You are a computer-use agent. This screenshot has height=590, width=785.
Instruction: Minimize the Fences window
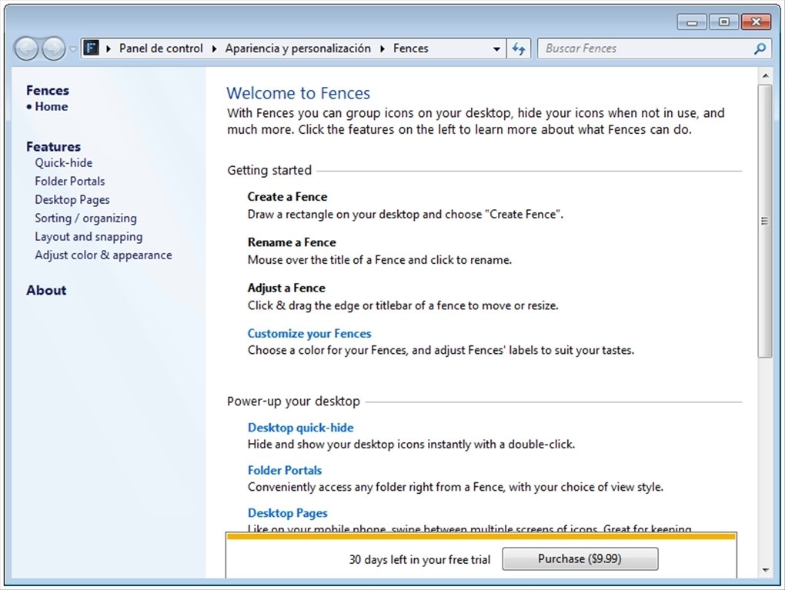coord(692,22)
